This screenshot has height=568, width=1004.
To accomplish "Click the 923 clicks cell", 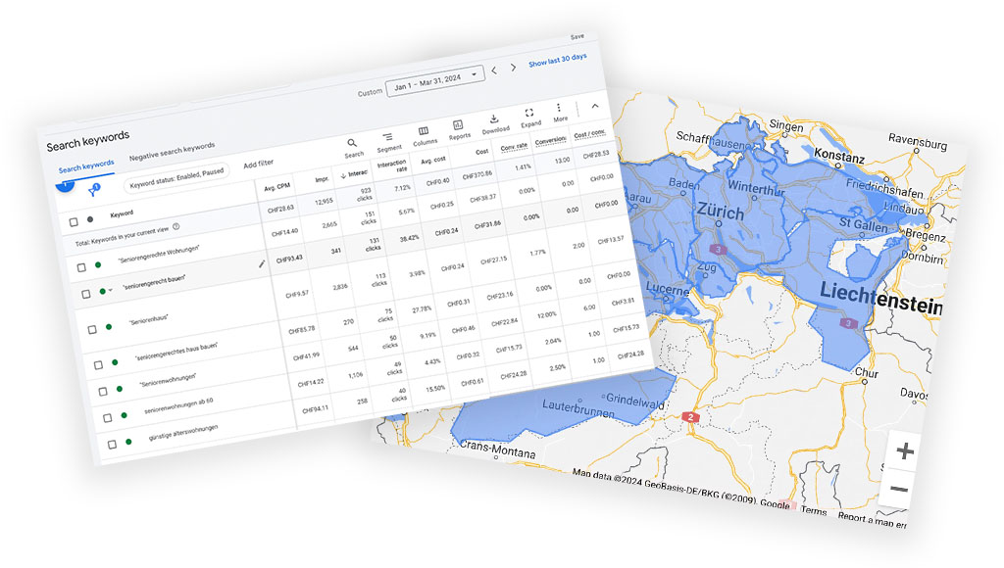I will click(366, 195).
